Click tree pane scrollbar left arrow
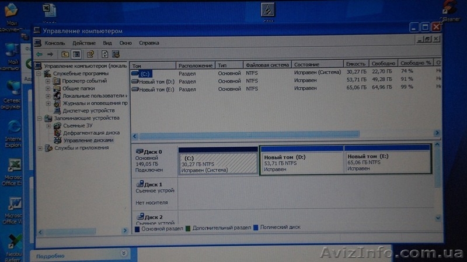Viewport: 467px width, 262px height. (40, 232)
